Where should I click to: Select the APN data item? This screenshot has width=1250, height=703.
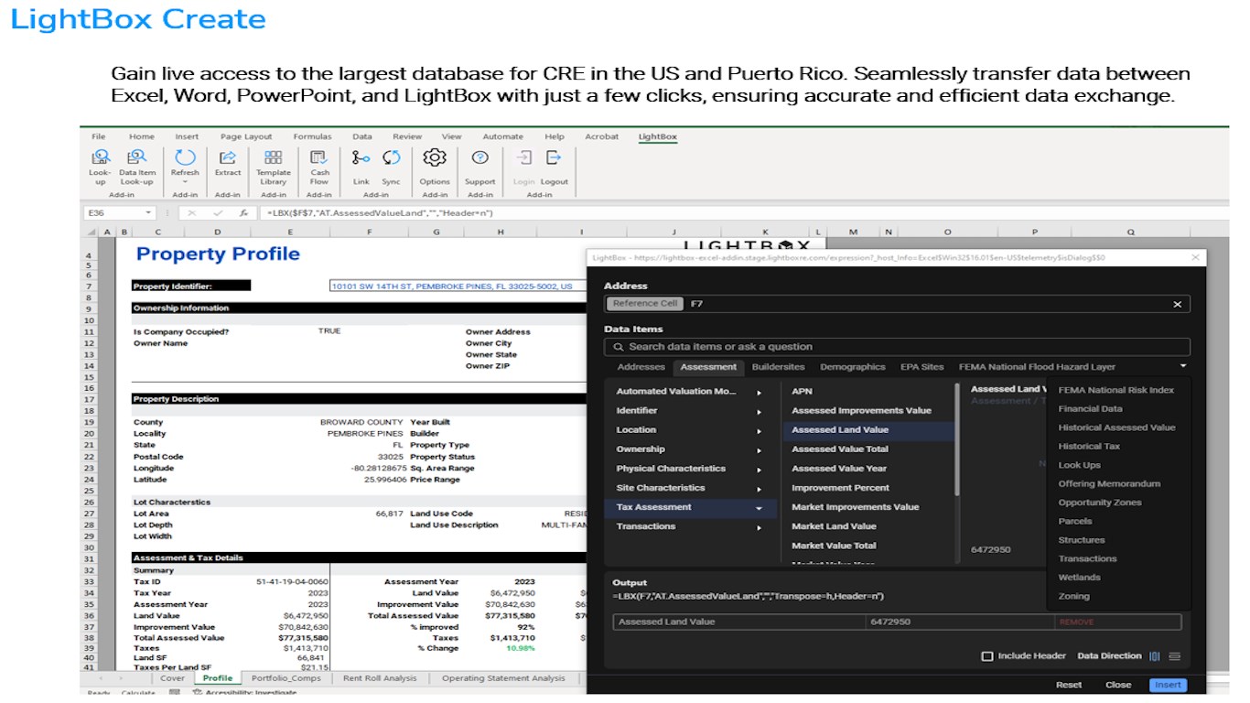pos(802,391)
